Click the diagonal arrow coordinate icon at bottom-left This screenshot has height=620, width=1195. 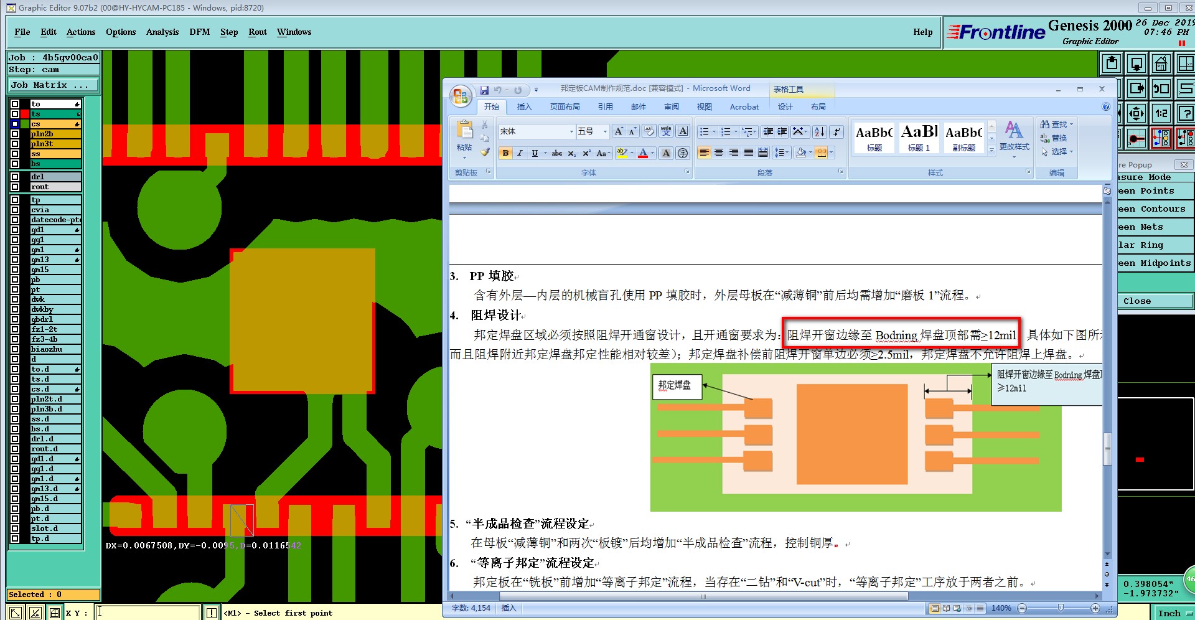16,613
